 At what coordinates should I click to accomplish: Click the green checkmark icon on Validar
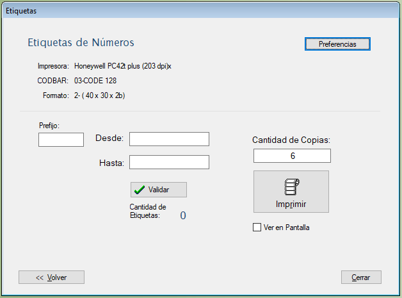pos(140,190)
